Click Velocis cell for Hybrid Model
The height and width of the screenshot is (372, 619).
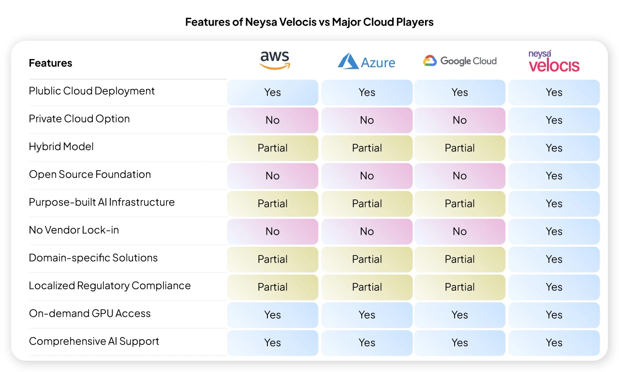click(x=554, y=148)
